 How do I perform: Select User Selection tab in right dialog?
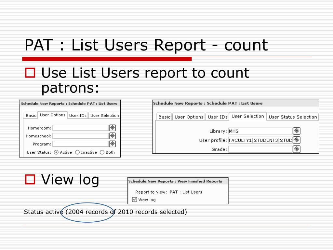pyautogui.click(x=247, y=116)
